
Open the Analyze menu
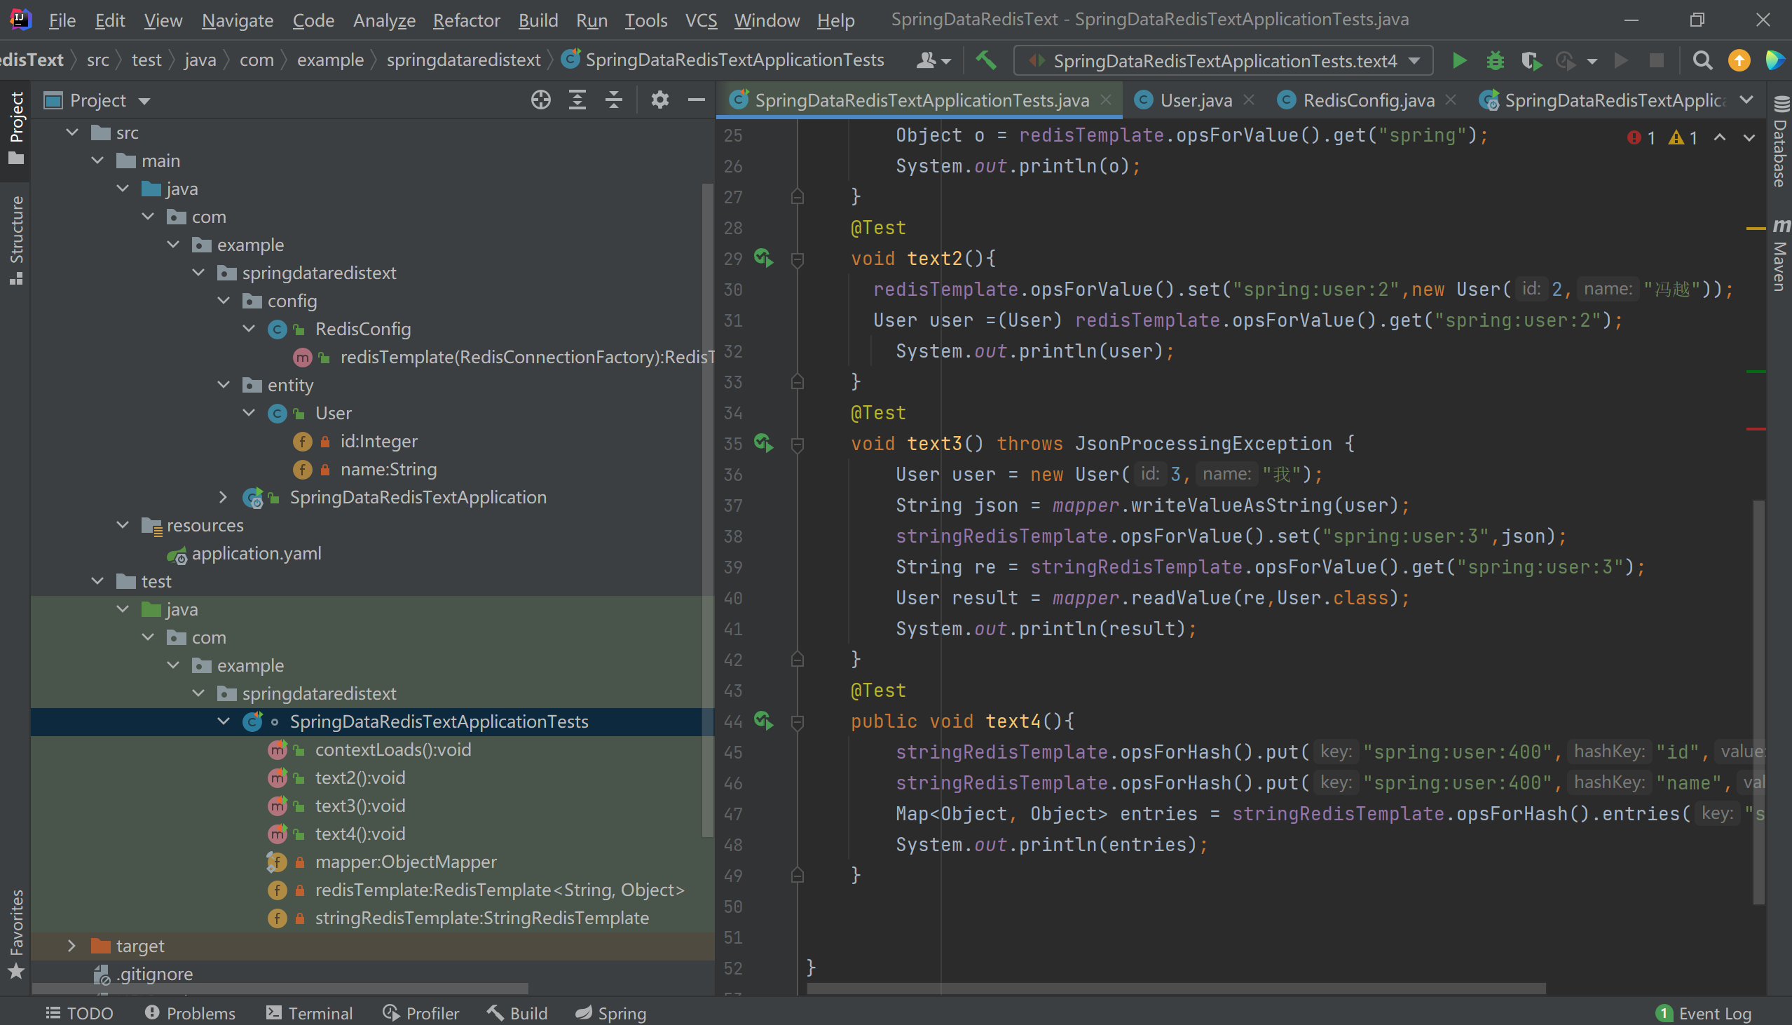(384, 20)
